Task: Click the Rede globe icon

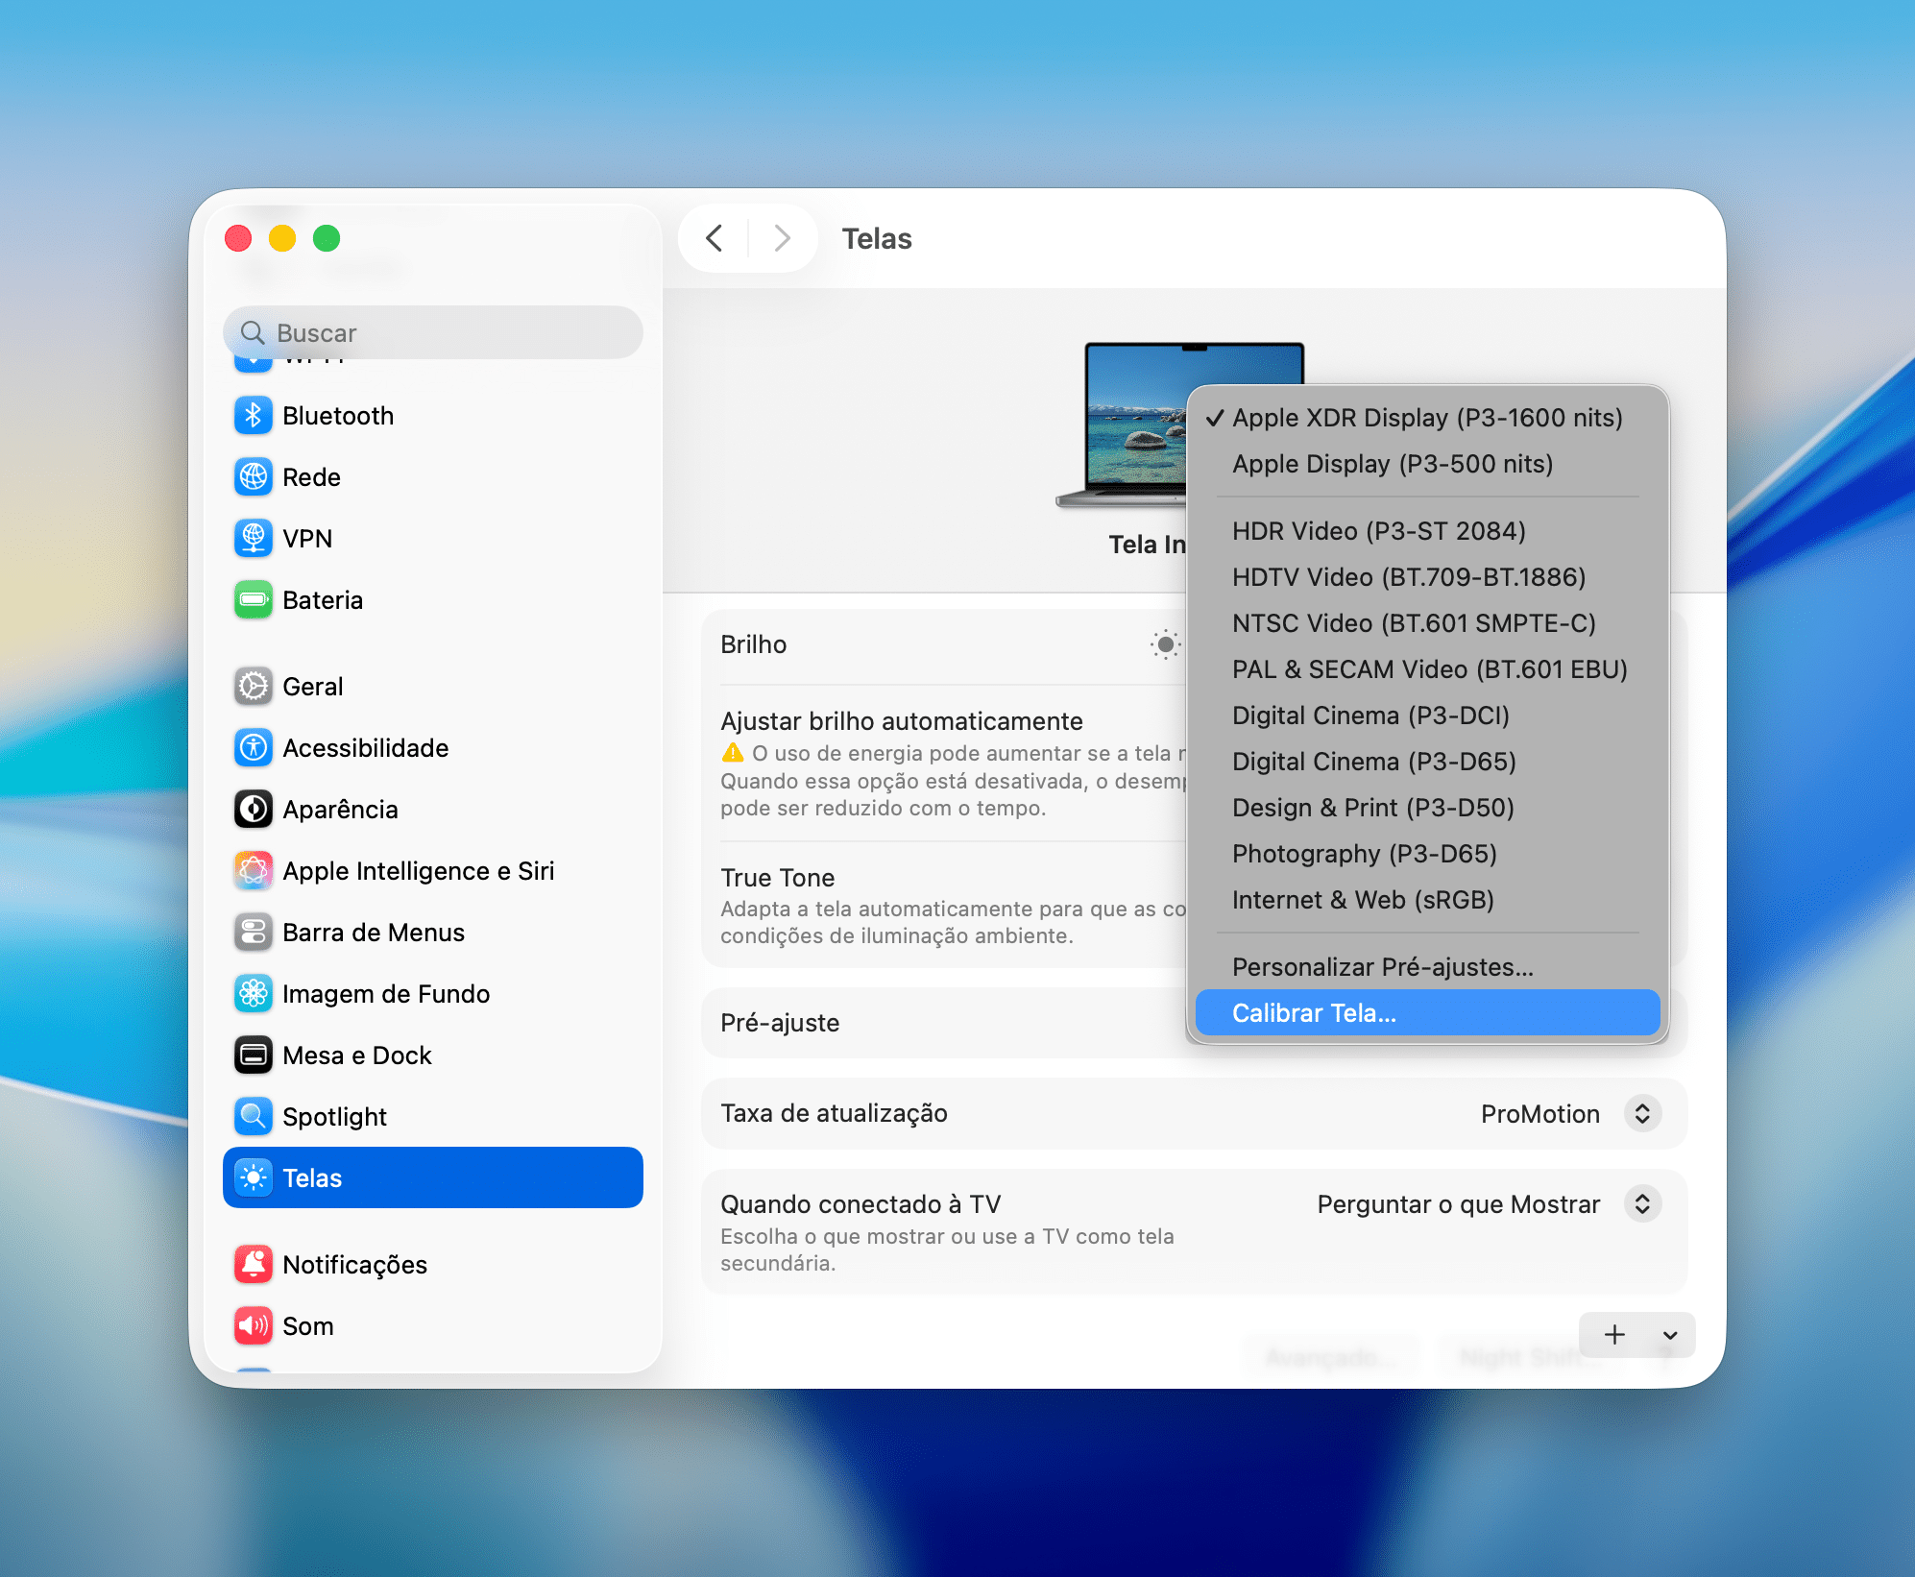Action: click(254, 477)
